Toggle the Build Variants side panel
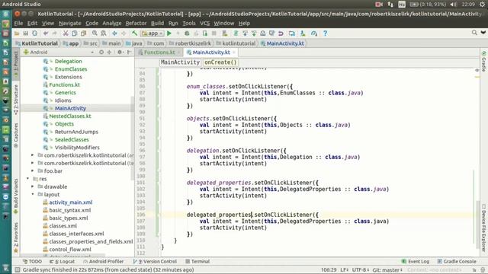Image resolution: width=488 pixels, height=274 pixels. tap(16, 196)
